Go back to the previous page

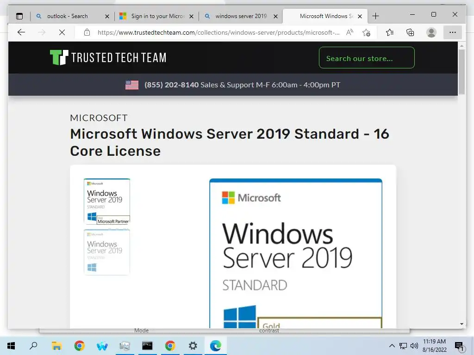coord(21,32)
